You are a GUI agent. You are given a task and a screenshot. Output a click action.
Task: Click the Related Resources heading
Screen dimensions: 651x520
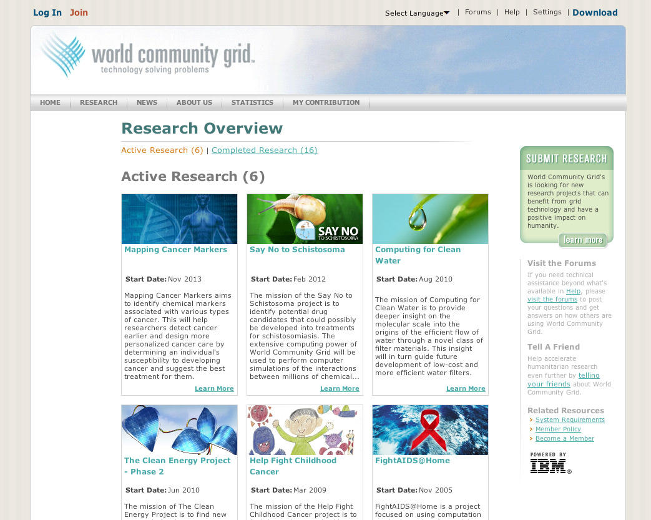[x=565, y=410]
